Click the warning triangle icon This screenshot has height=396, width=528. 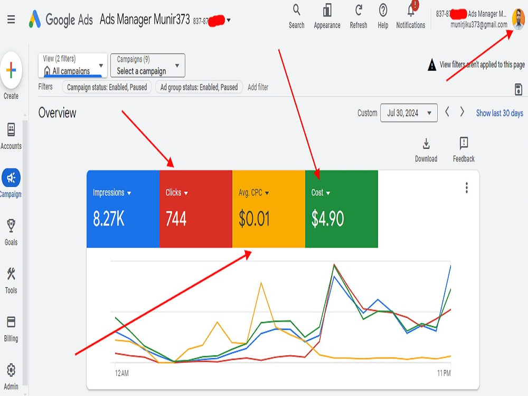pyautogui.click(x=432, y=64)
